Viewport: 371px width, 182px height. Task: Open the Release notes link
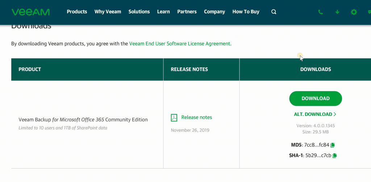pos(197,117)
